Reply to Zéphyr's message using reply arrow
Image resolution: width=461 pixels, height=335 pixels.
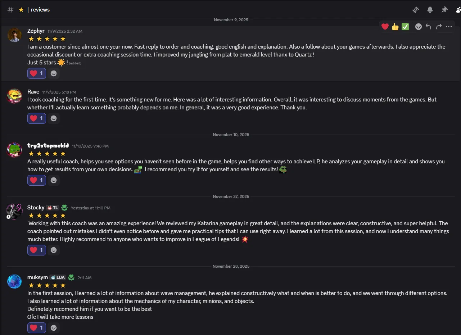(428, 27)
